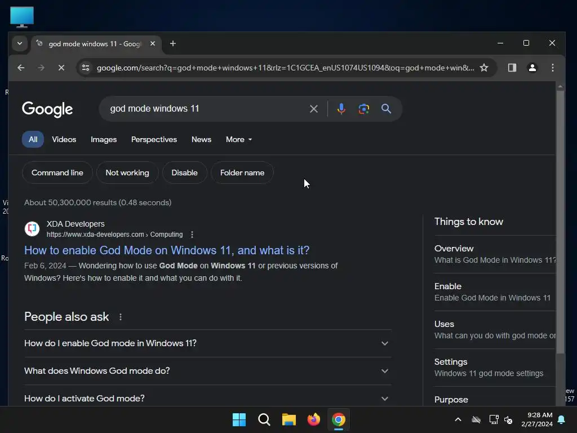Viewport: 577px width, 433px height.
Task: Open the clock and date tray
Action: coord(536,419)
